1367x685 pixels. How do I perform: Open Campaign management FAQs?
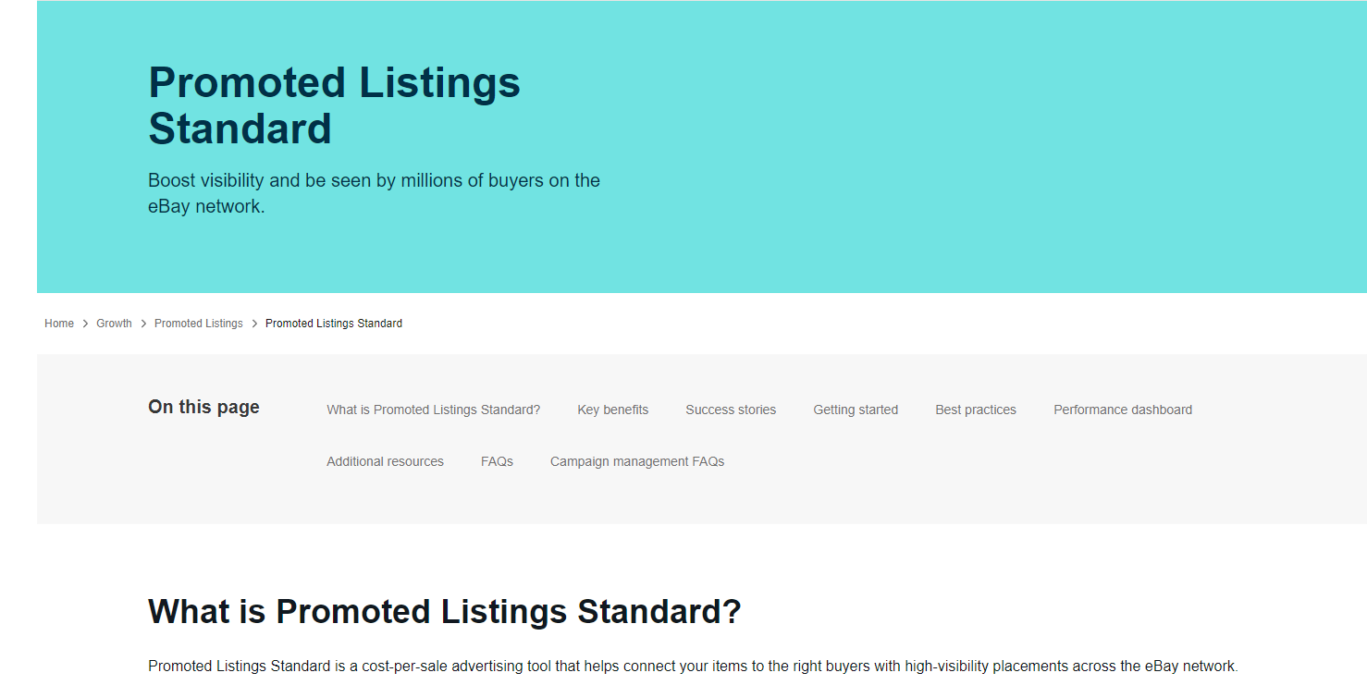(636, 460)
